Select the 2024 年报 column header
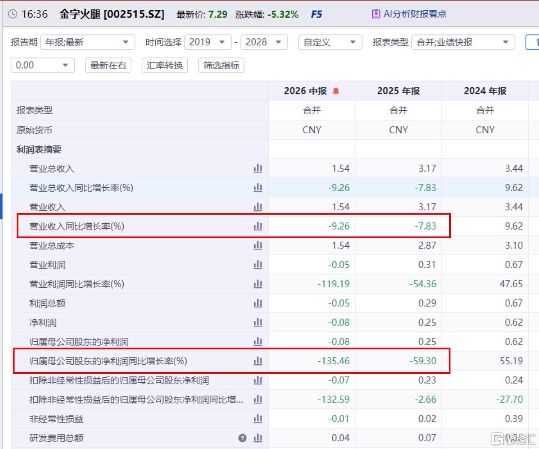539x449 pixels. click(x=485, y=91)
